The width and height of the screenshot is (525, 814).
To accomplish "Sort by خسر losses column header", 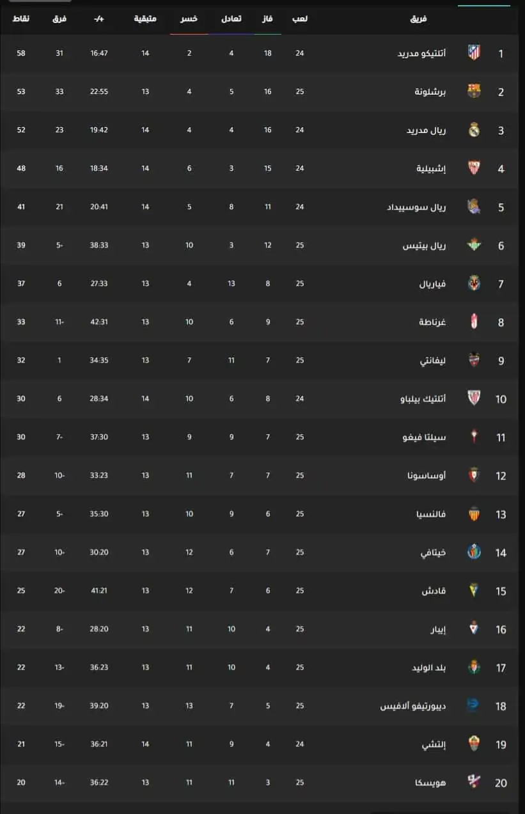I will 189,19.
